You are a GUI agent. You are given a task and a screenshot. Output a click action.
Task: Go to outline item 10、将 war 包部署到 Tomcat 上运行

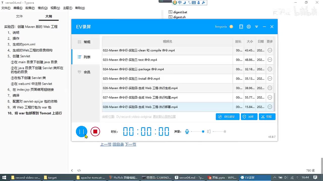[35, 113]
